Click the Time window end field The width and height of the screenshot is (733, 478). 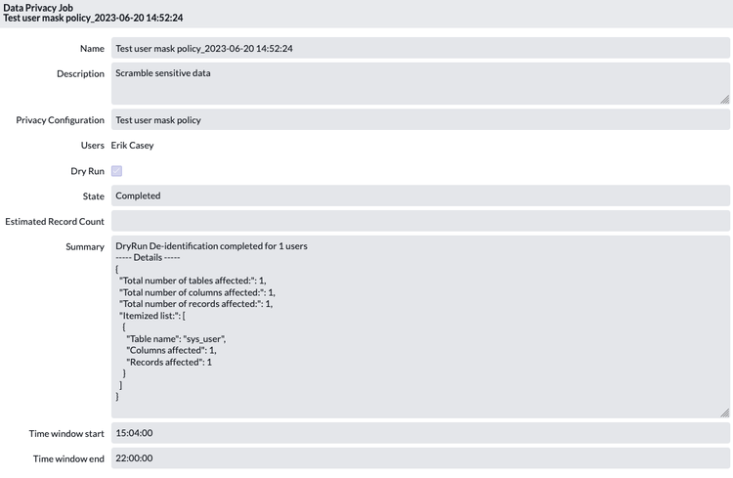click(x=420, y=457)
